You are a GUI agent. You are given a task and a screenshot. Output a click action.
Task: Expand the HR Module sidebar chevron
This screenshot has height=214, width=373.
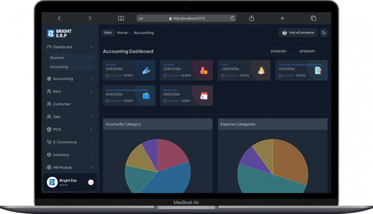[x=91, y=167]
